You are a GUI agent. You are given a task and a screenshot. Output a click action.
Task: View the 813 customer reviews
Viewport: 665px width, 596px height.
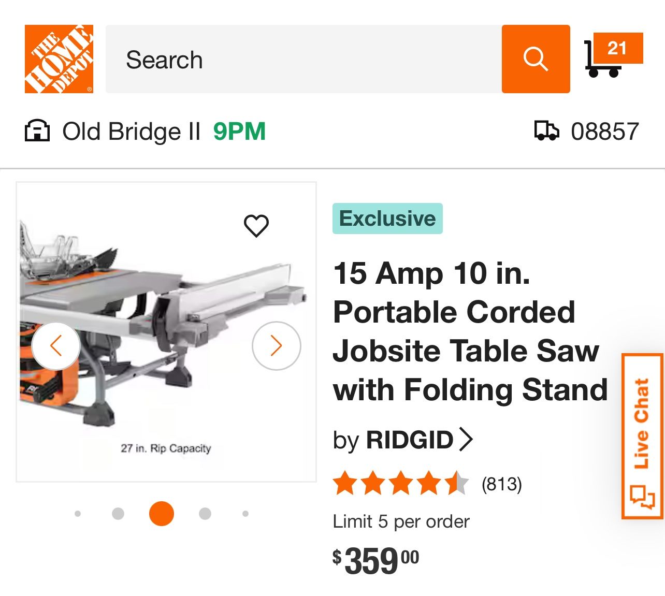[501, 485]
